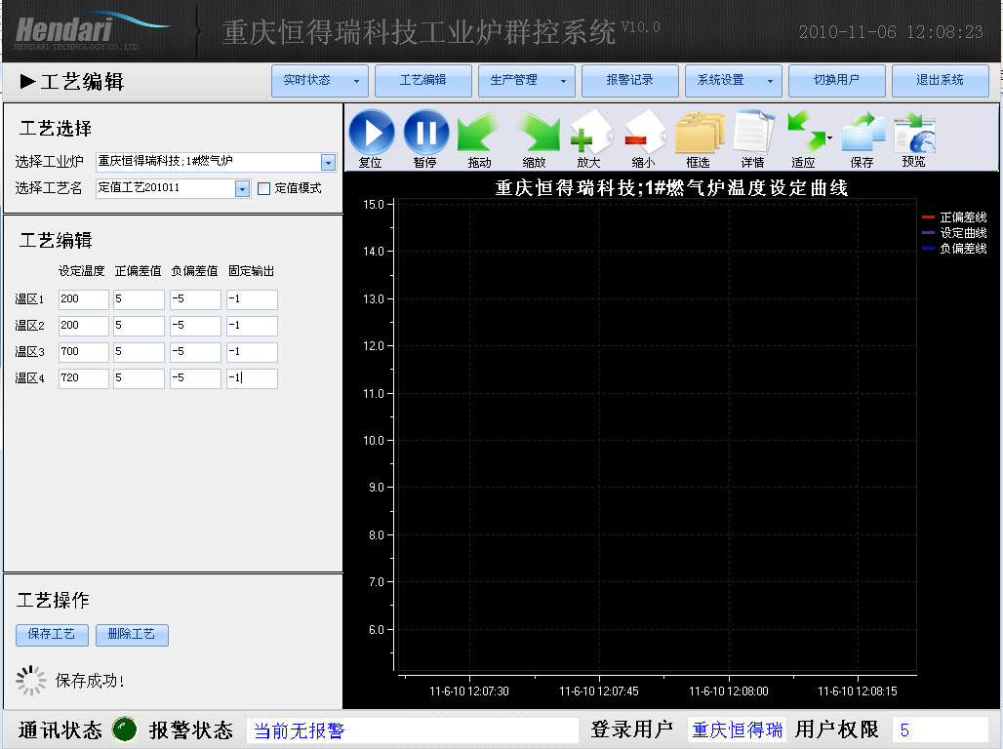Open the 报警记录 alarm records tab
The height and width of the screenshot is (749, 1003).
point(629,81)
